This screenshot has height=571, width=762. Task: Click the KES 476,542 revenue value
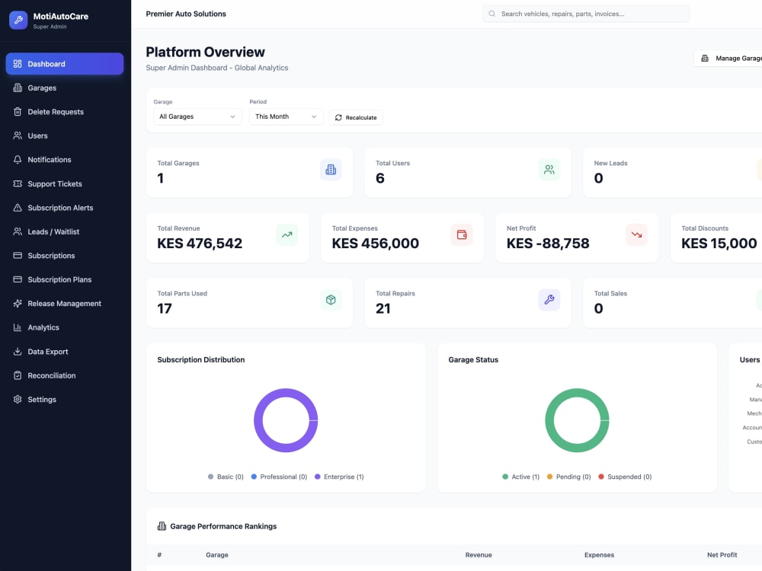point(200,244)
